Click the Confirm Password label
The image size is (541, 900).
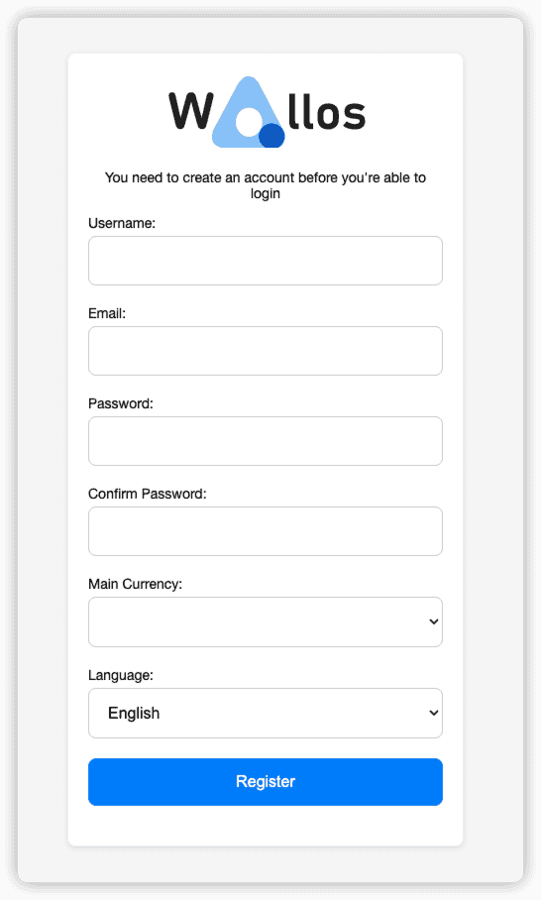(147, 494)
